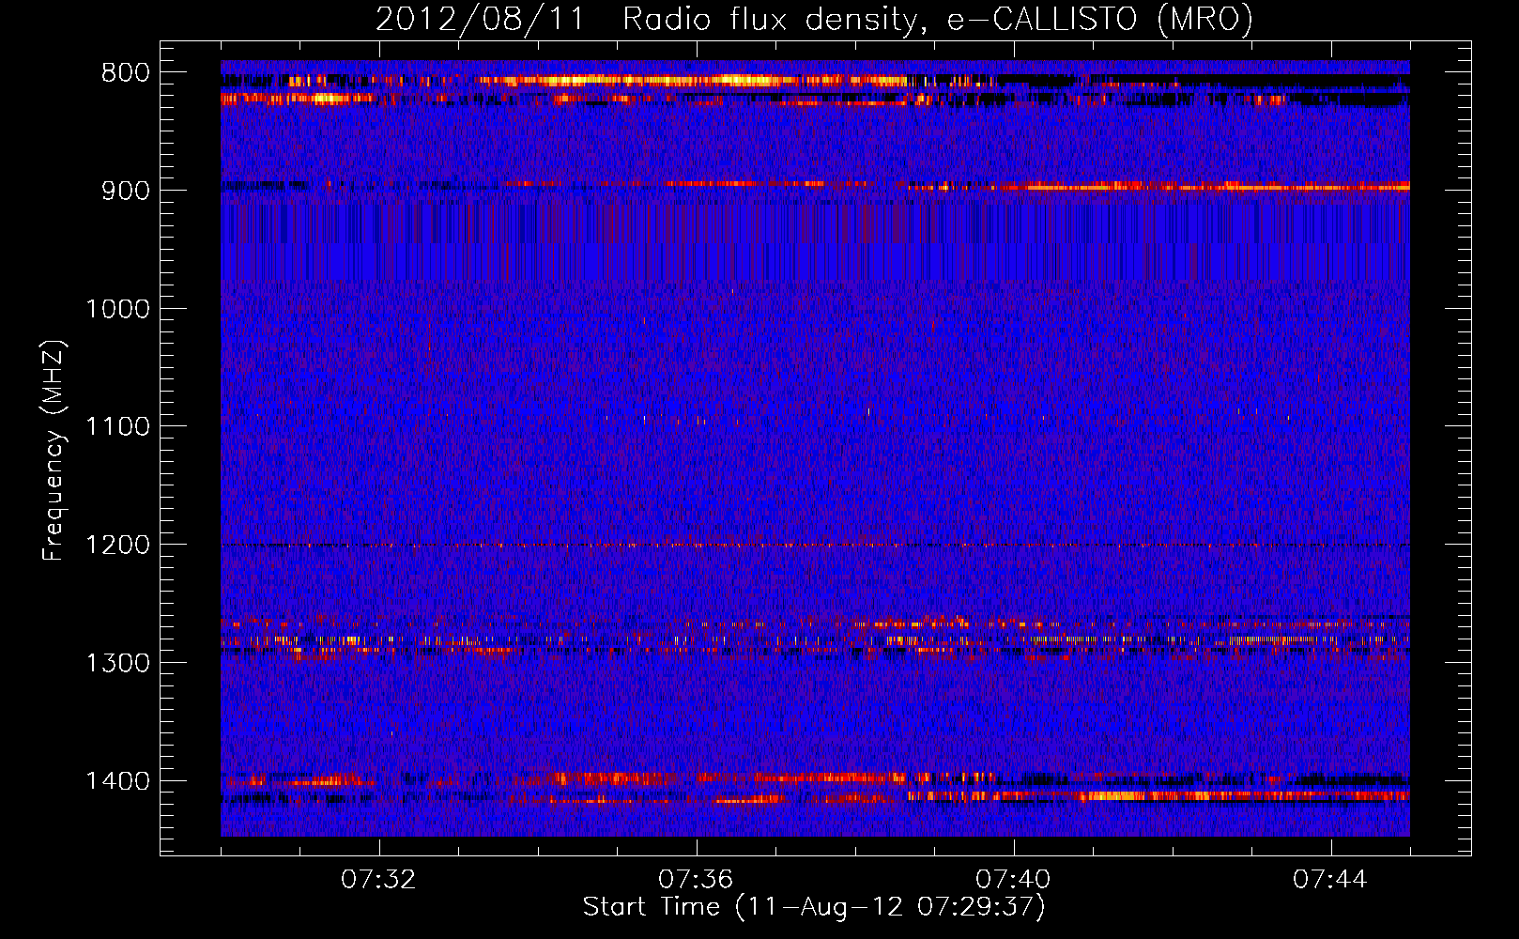Select the 1200 frequency tick label
Image resolution: width=1519 pixels, height=939 pixels.
pos(117,546)
